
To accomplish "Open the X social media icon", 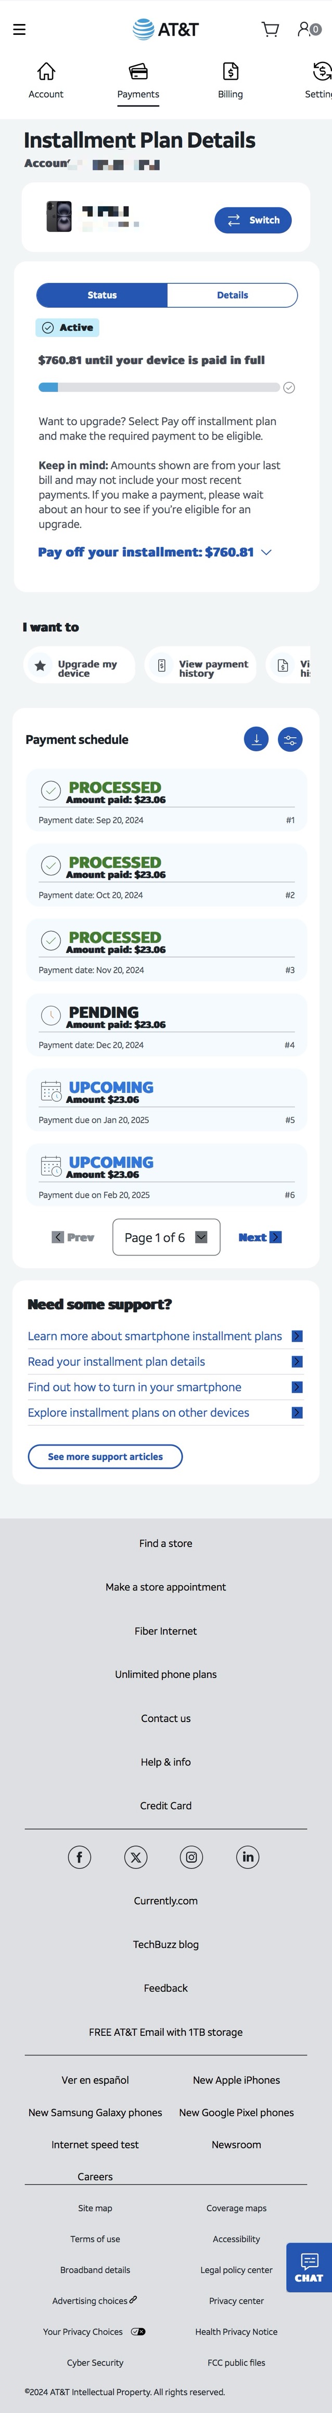I will 136,1857.
